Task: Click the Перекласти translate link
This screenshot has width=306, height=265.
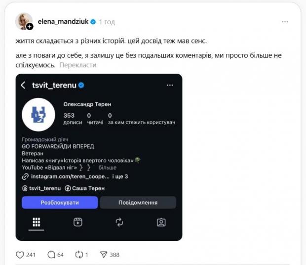Action: click(x=77, y=65)
